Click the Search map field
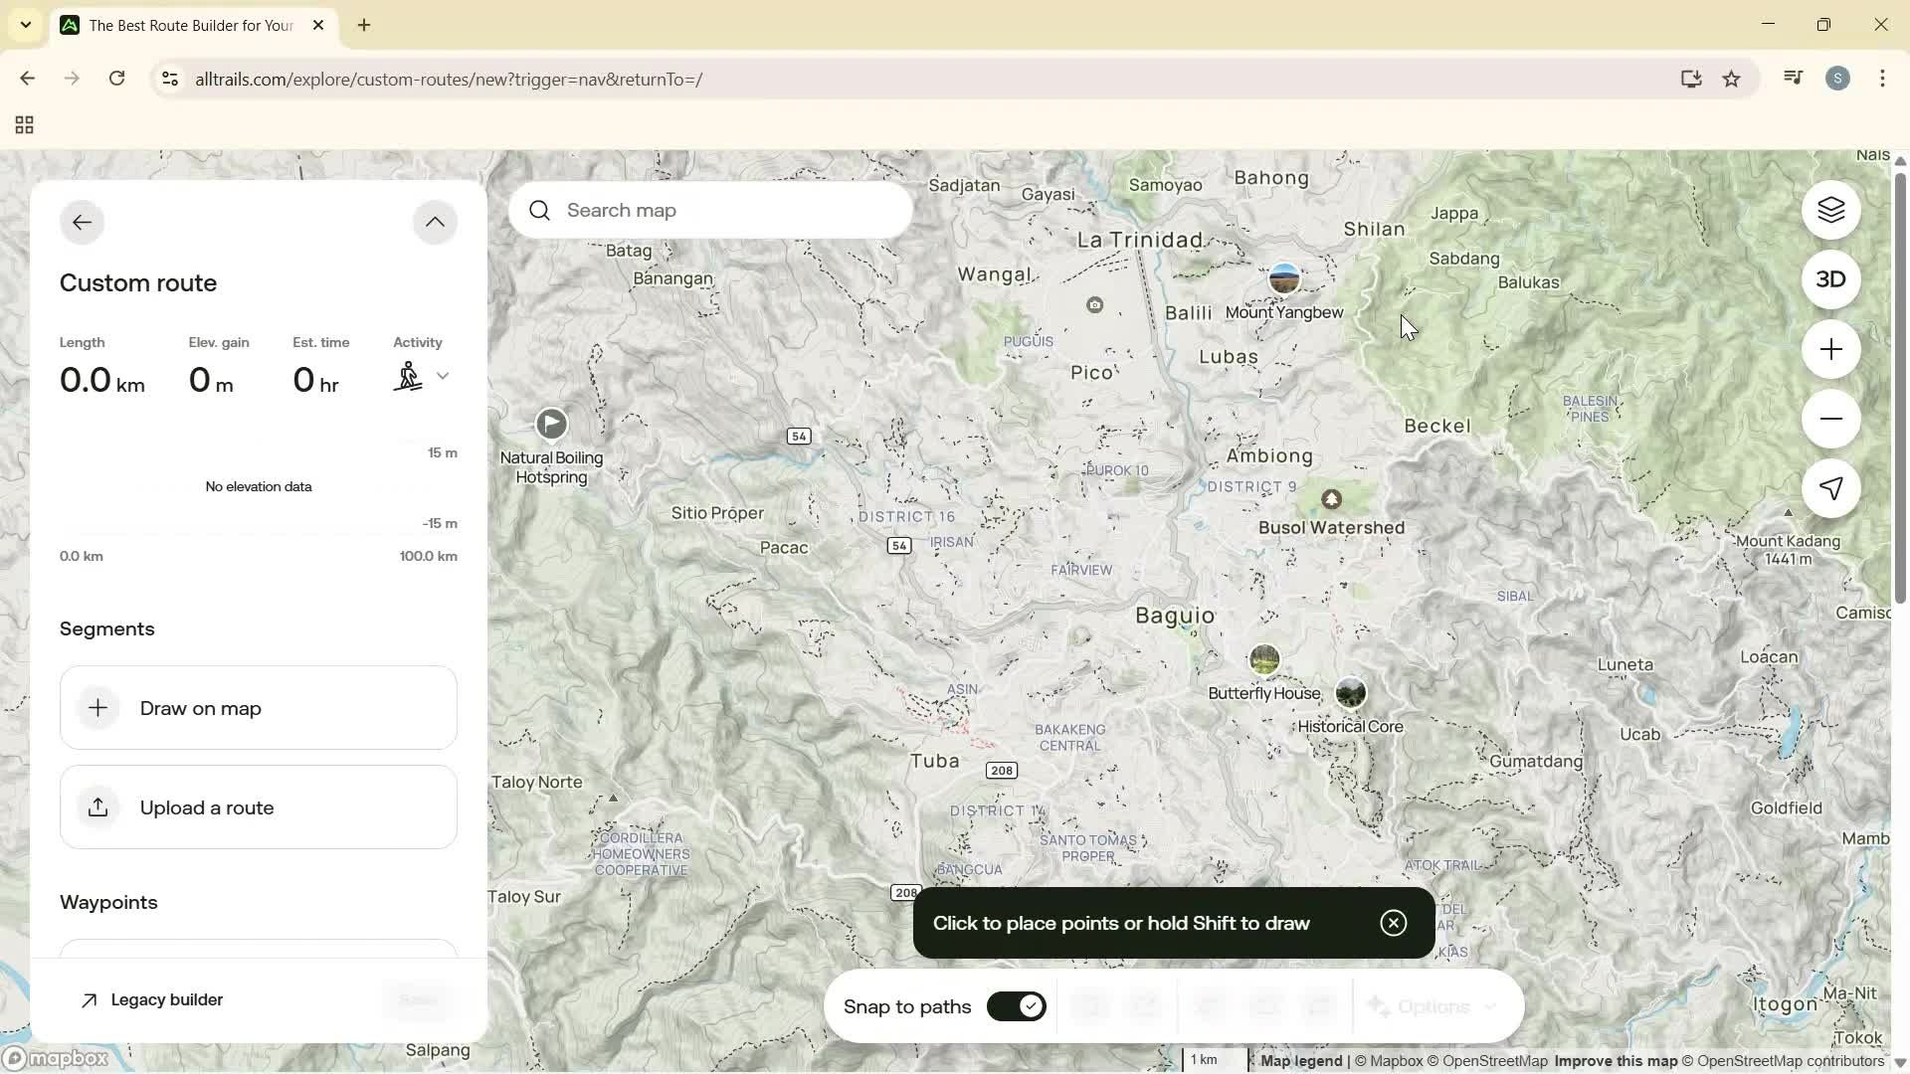The height and width of the screenshot is (1074, 1910). click(x=710, y=210)
